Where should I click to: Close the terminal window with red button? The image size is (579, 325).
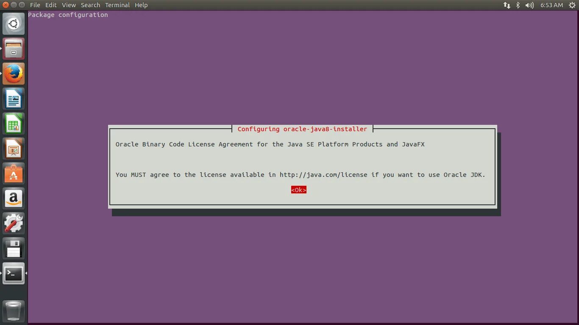(x=6, y=5)
